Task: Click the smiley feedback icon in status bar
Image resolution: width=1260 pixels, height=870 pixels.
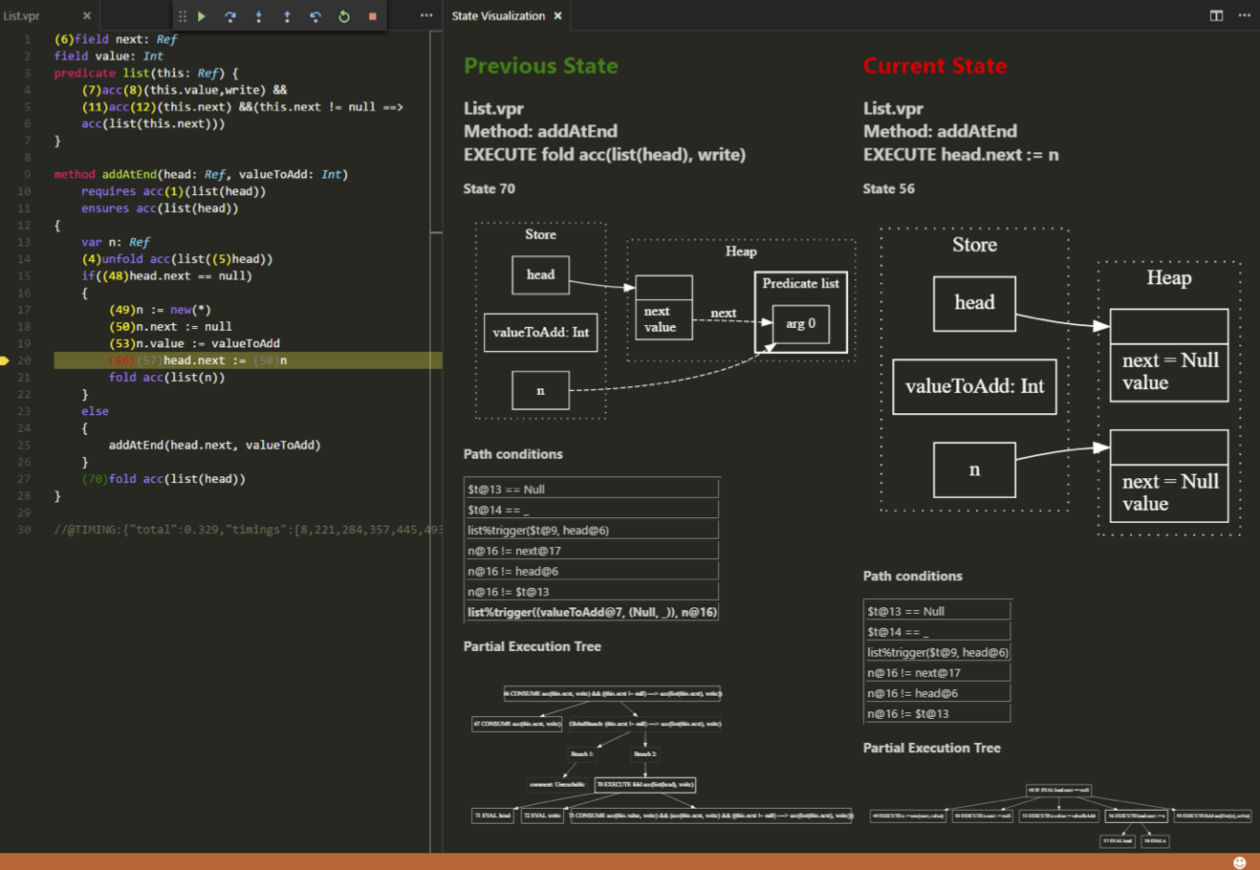Action: pos(1240,862)
